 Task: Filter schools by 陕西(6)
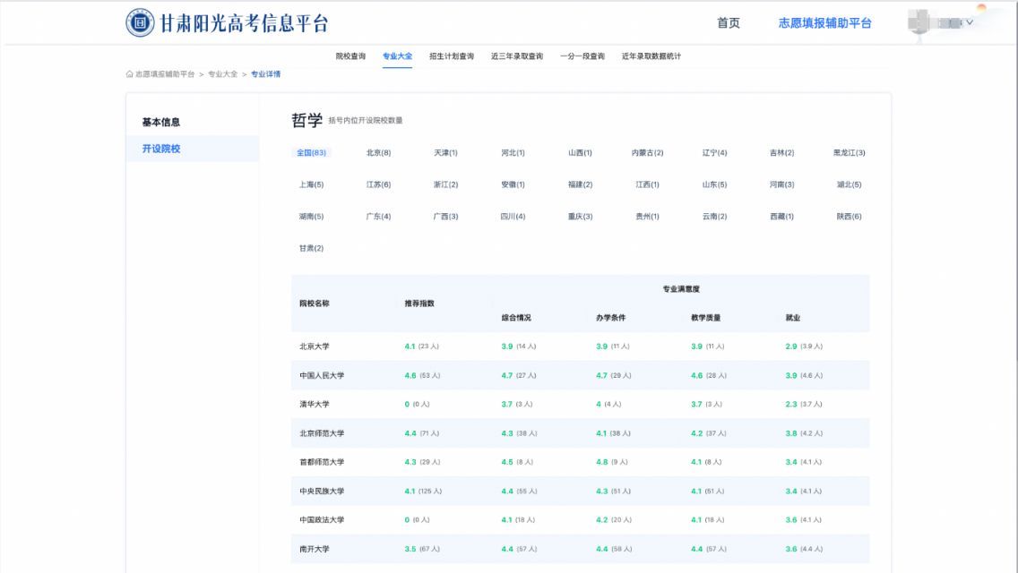point(849,216)
